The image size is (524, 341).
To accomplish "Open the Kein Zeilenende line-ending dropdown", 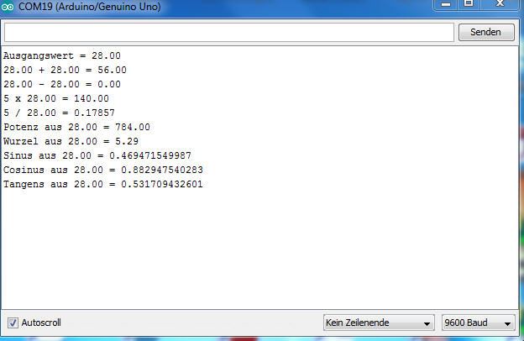I will (x=379, y=323).
